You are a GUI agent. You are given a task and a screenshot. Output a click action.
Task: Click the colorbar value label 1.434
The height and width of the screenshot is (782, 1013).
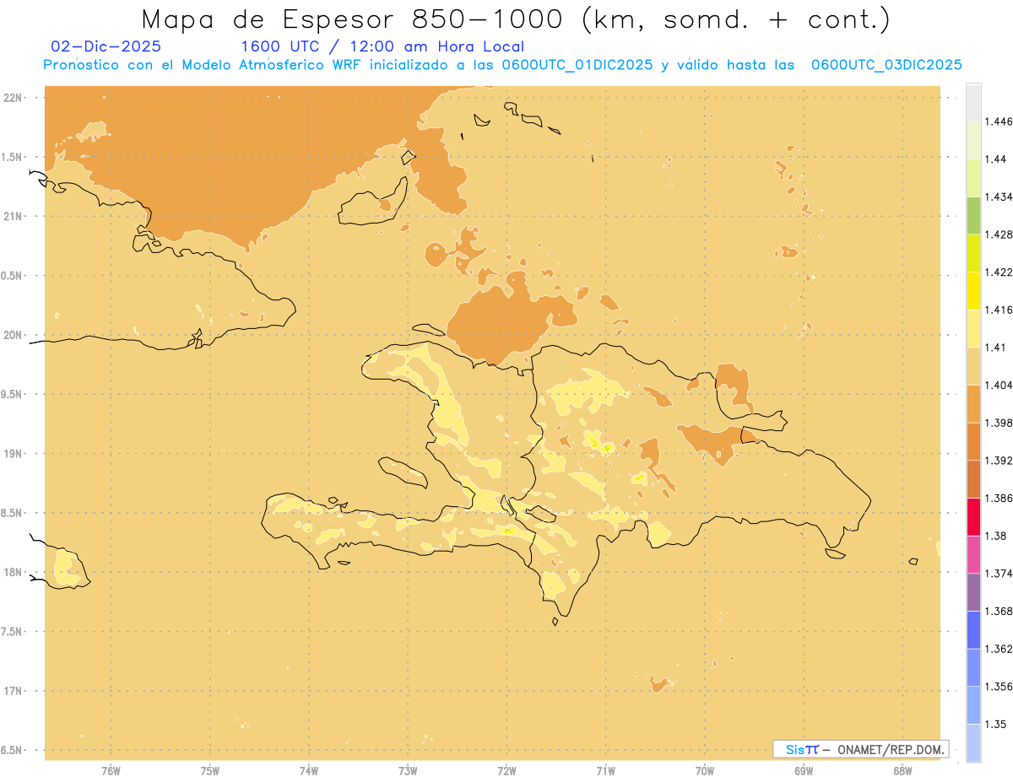[998, 197]
